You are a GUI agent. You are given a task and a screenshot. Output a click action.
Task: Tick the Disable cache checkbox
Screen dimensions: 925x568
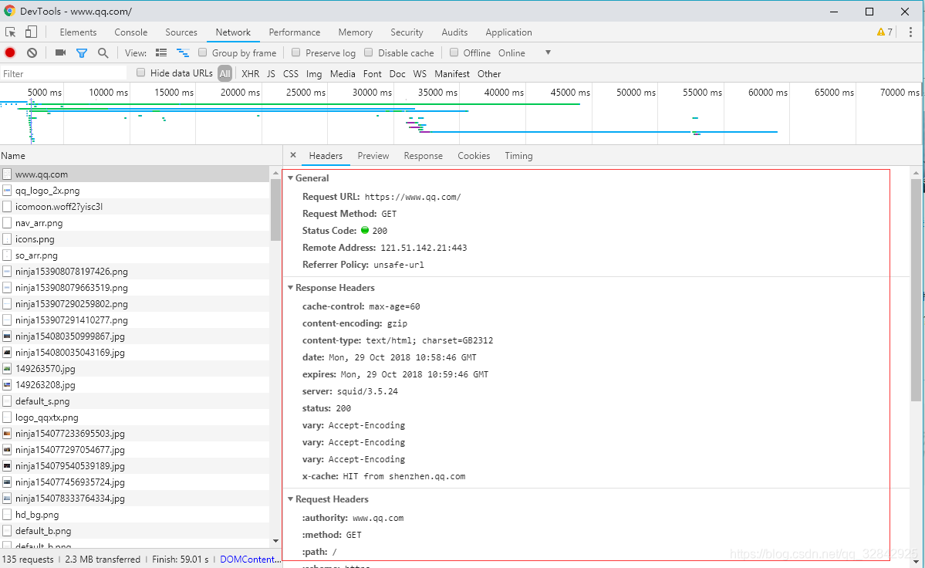point(369,52)
